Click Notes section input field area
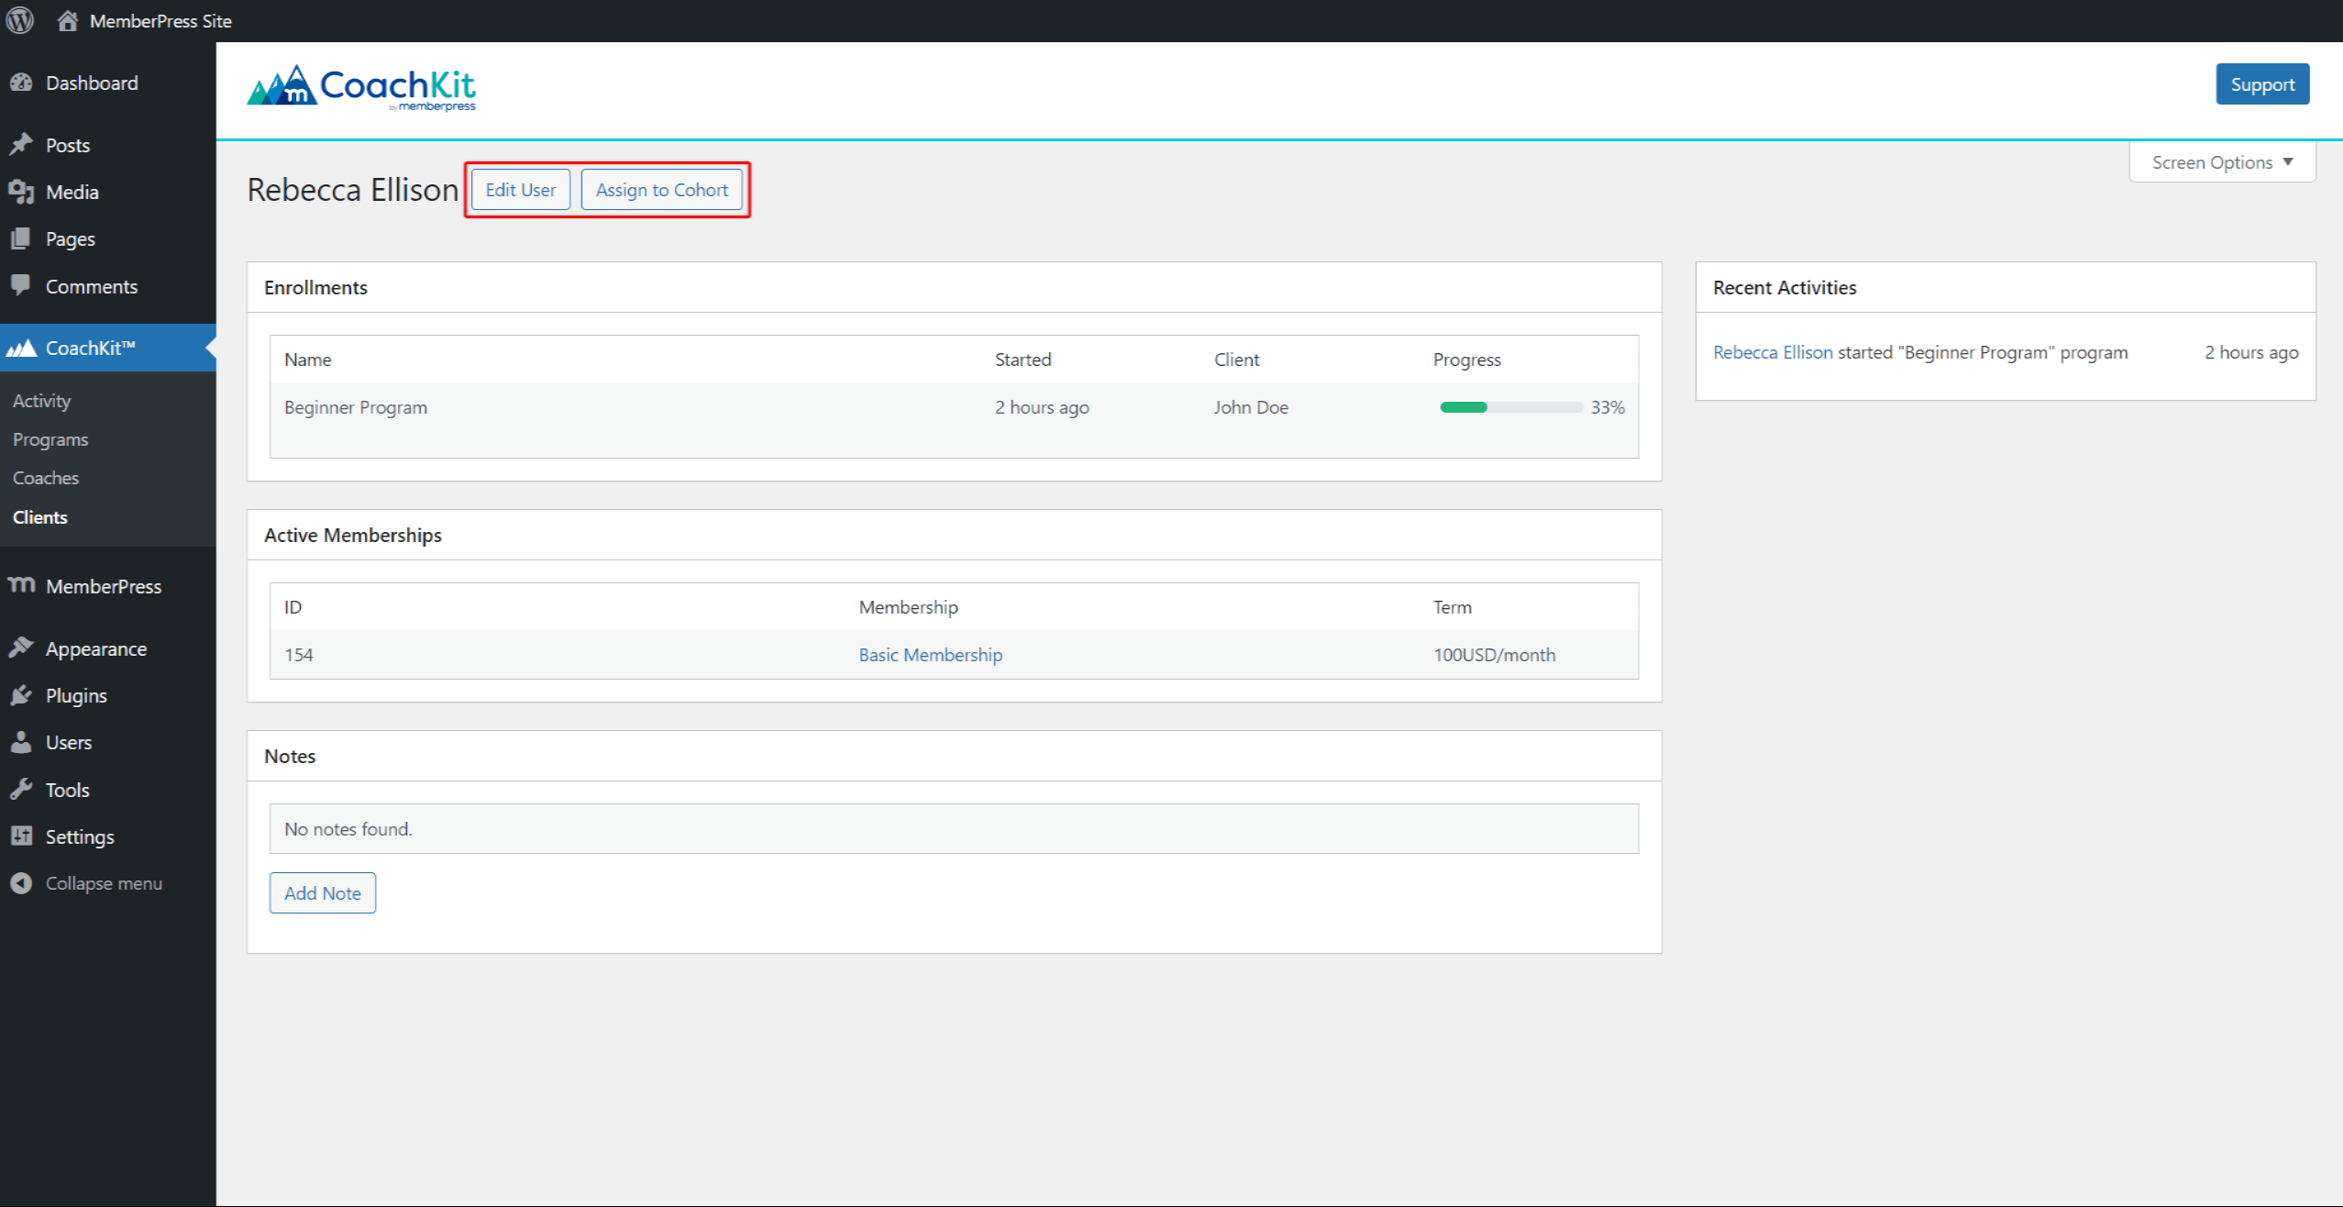This screenshot has height=1207, width=2343. pyautogui.click(x=952, y=828)
